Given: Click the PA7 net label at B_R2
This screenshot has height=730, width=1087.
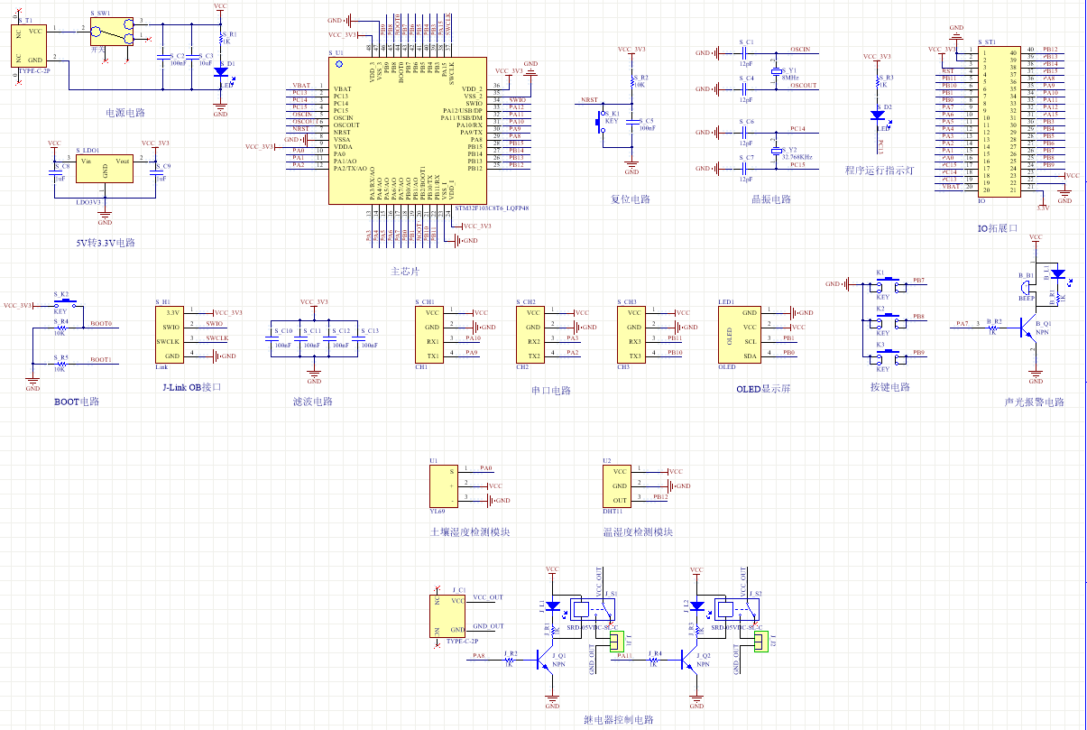Looking at the screenshot, I should click(x=963, y=323).
